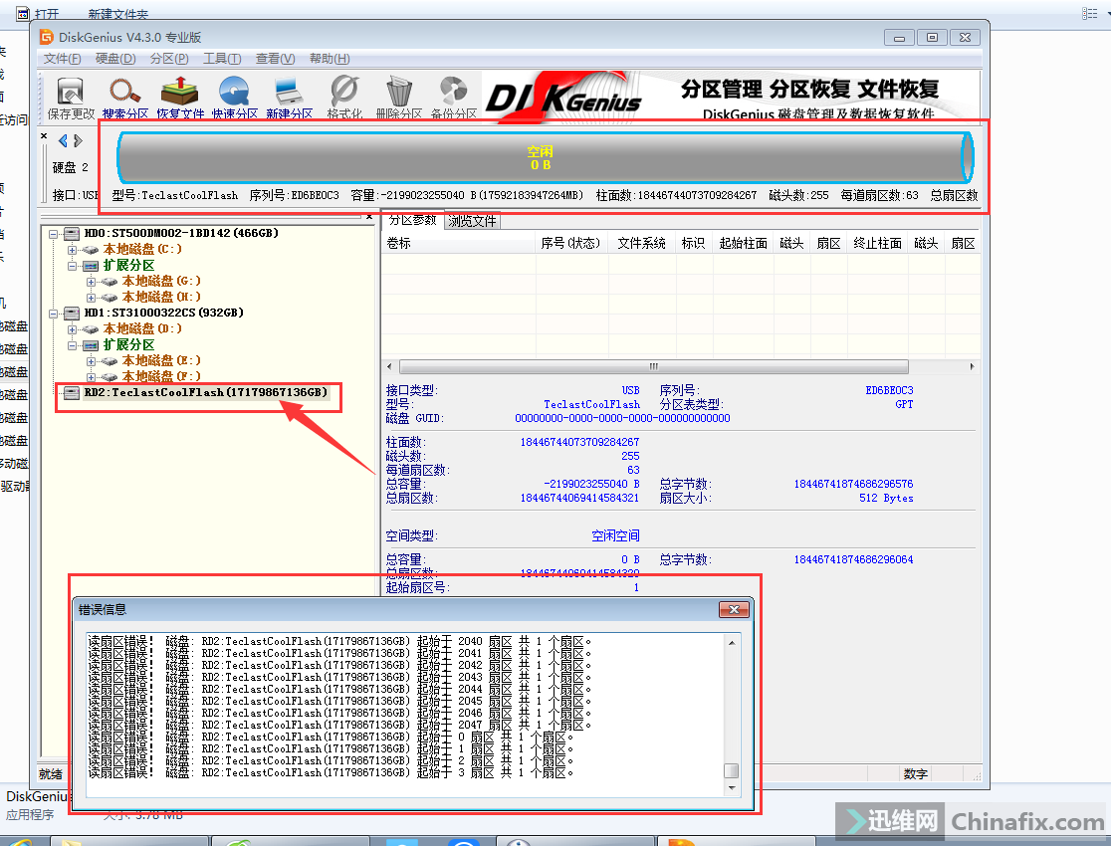Screen dimensions: 1111x846
Task: Launch the 恢复文件 file recovery tool
Action: [180, 97]
